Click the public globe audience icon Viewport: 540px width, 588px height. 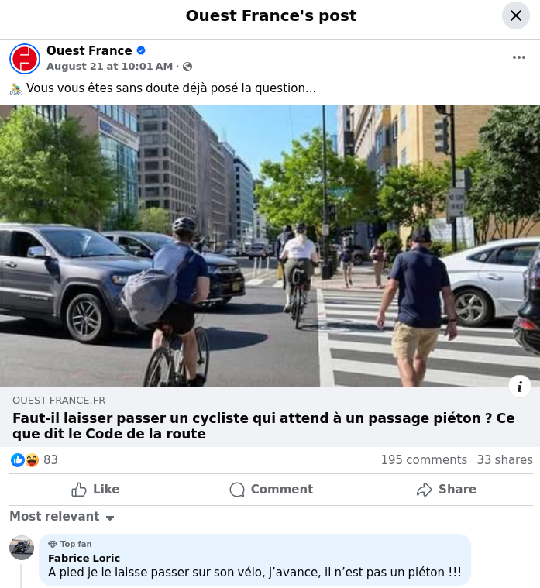pyautogui.click(x=187, y=67)
